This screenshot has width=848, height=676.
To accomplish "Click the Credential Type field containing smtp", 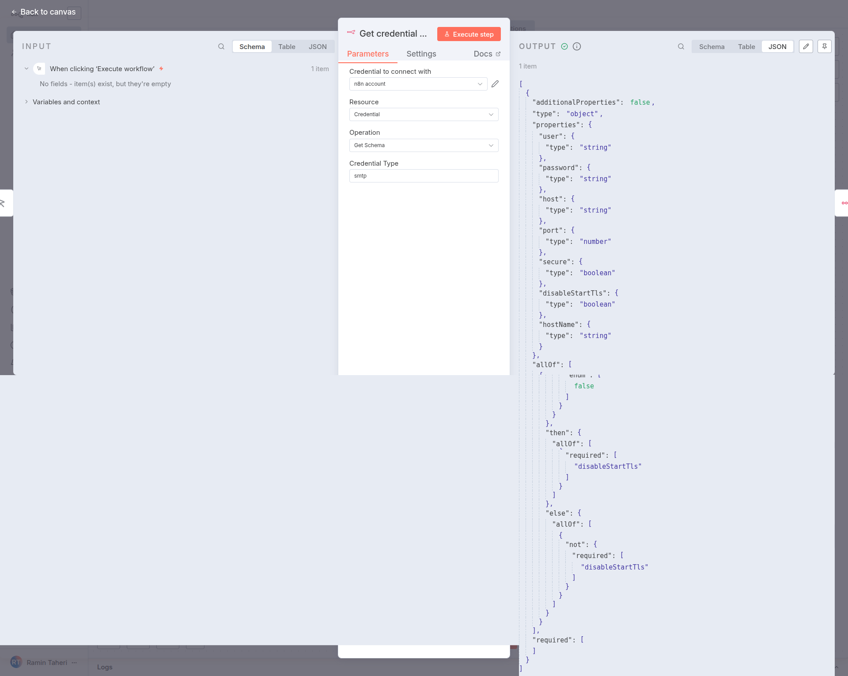I will point(424,176).
